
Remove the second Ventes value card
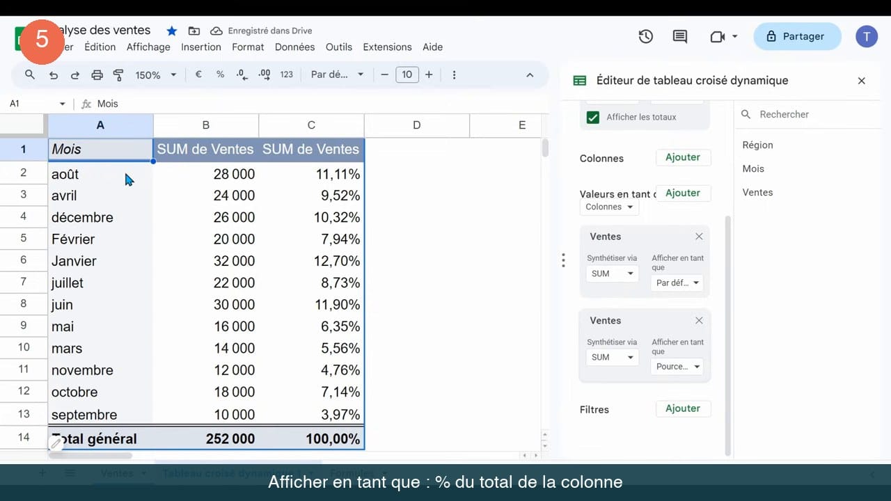(699, 320)
